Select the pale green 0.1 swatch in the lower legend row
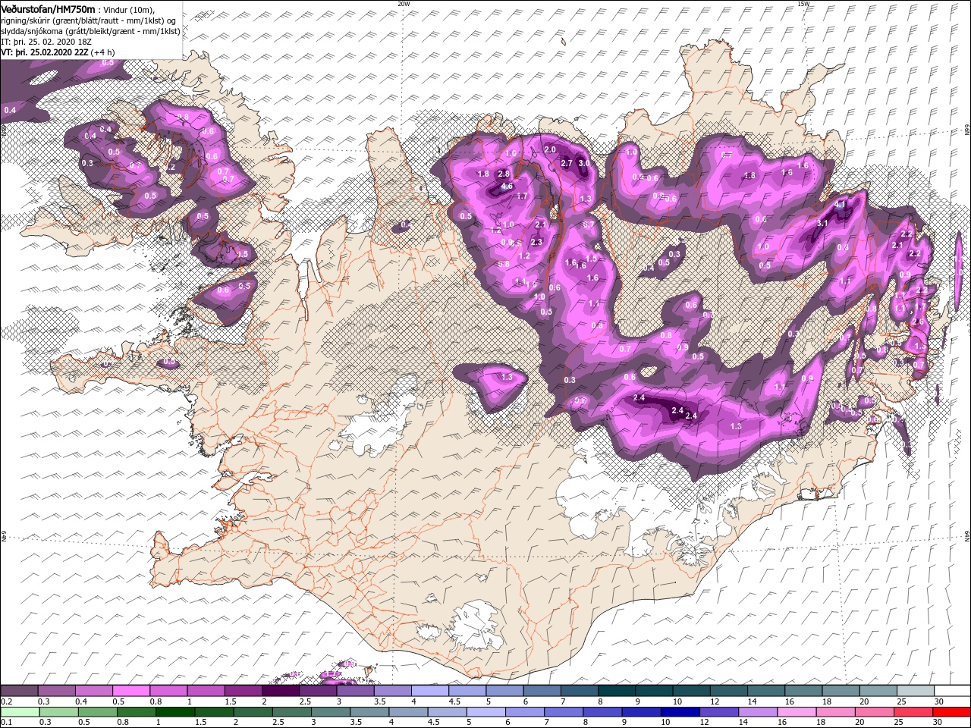Screen dimensions: 971x728 20,712
